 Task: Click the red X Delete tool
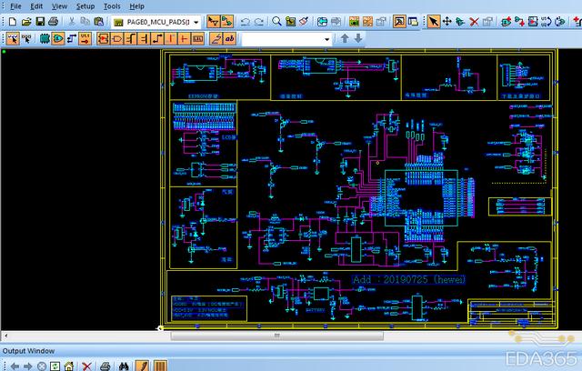click(474, 22)
